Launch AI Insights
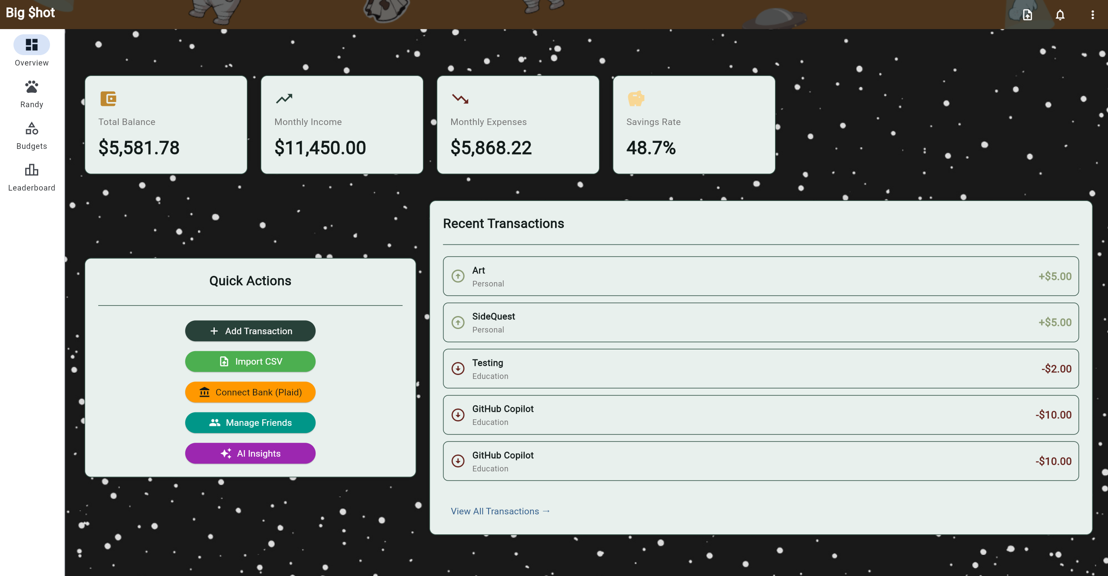This screenshot has width=1108, height=576. 250,453
